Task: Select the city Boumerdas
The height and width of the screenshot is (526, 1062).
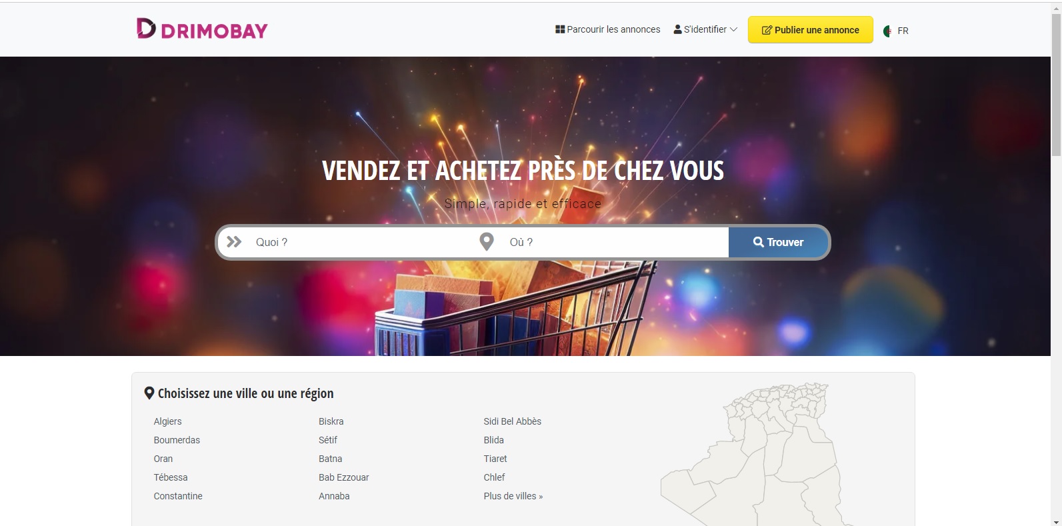Action: (x=177, y=440)
